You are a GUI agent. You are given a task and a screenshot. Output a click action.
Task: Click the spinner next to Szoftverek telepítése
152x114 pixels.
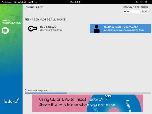point(26,90)
